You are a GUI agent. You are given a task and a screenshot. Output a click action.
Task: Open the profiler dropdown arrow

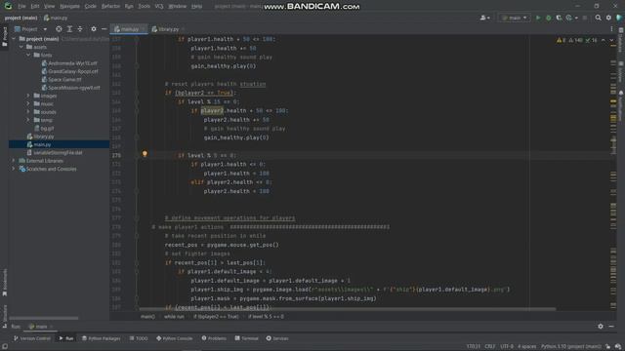point(576,18)
